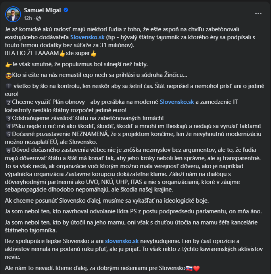Click the keycap number 6 emoji

coord(8,150)
